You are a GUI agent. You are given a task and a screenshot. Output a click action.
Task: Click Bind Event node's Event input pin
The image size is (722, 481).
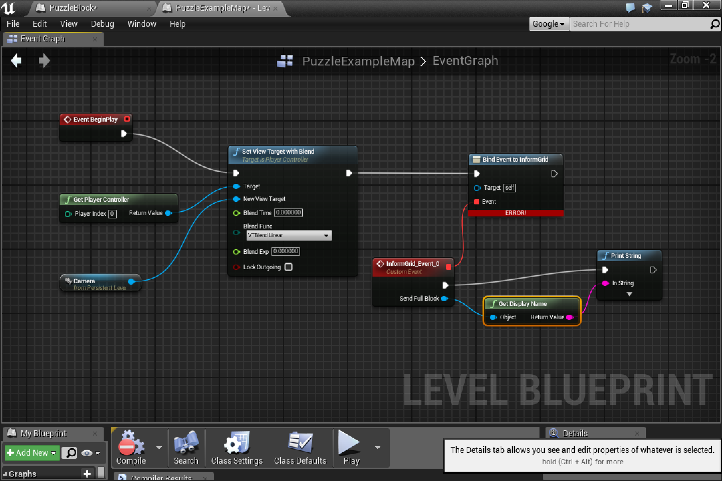477,201
